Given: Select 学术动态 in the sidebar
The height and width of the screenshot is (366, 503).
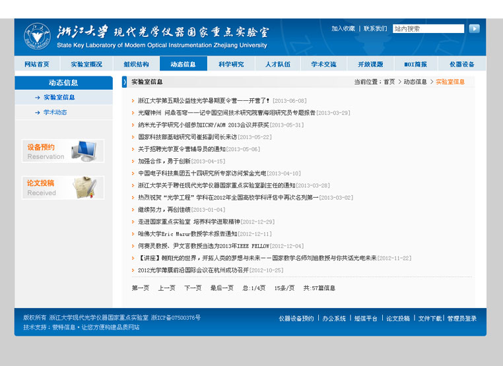Looking at the screenshot, I should click(x=55, y=113).
